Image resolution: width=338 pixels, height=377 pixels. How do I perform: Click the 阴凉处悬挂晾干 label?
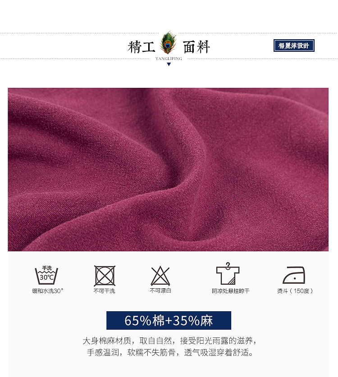click(230, 291)
